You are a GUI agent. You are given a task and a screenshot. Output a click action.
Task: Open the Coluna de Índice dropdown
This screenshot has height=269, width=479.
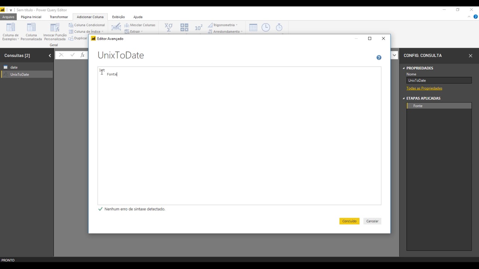tap(86, 32)
